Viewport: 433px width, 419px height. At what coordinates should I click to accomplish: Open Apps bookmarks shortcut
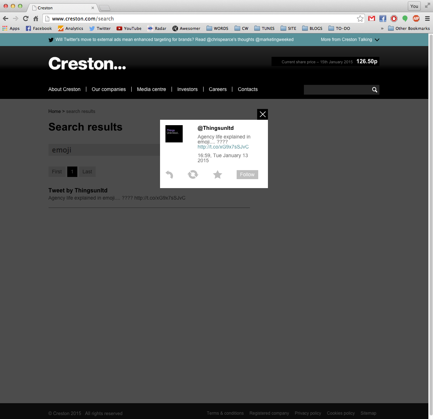11,28
